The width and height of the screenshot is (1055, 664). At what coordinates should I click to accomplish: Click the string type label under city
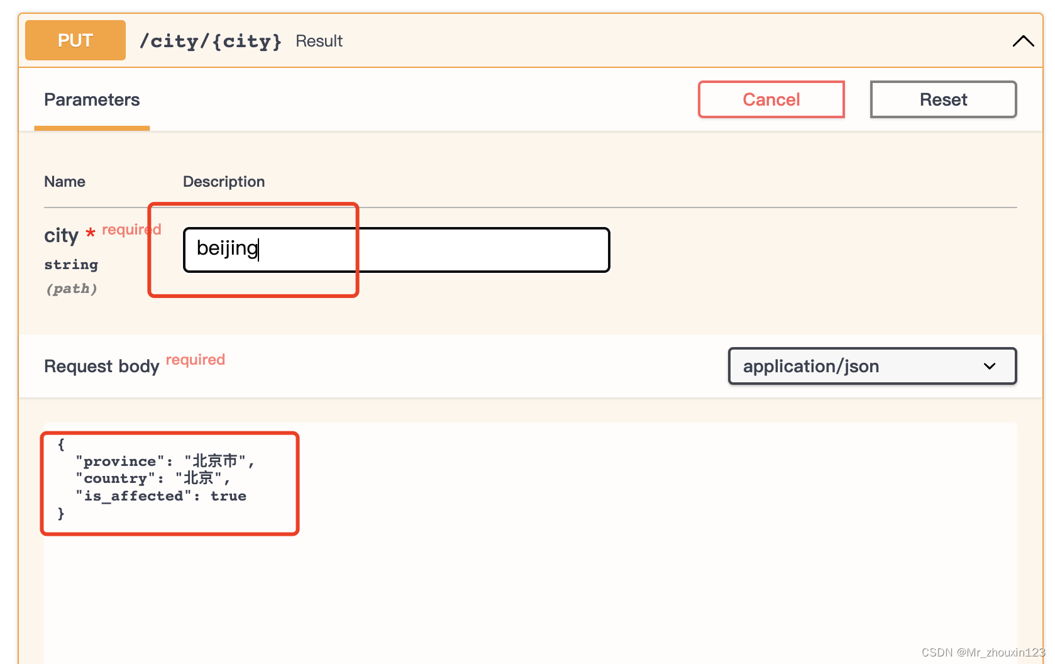71,264
